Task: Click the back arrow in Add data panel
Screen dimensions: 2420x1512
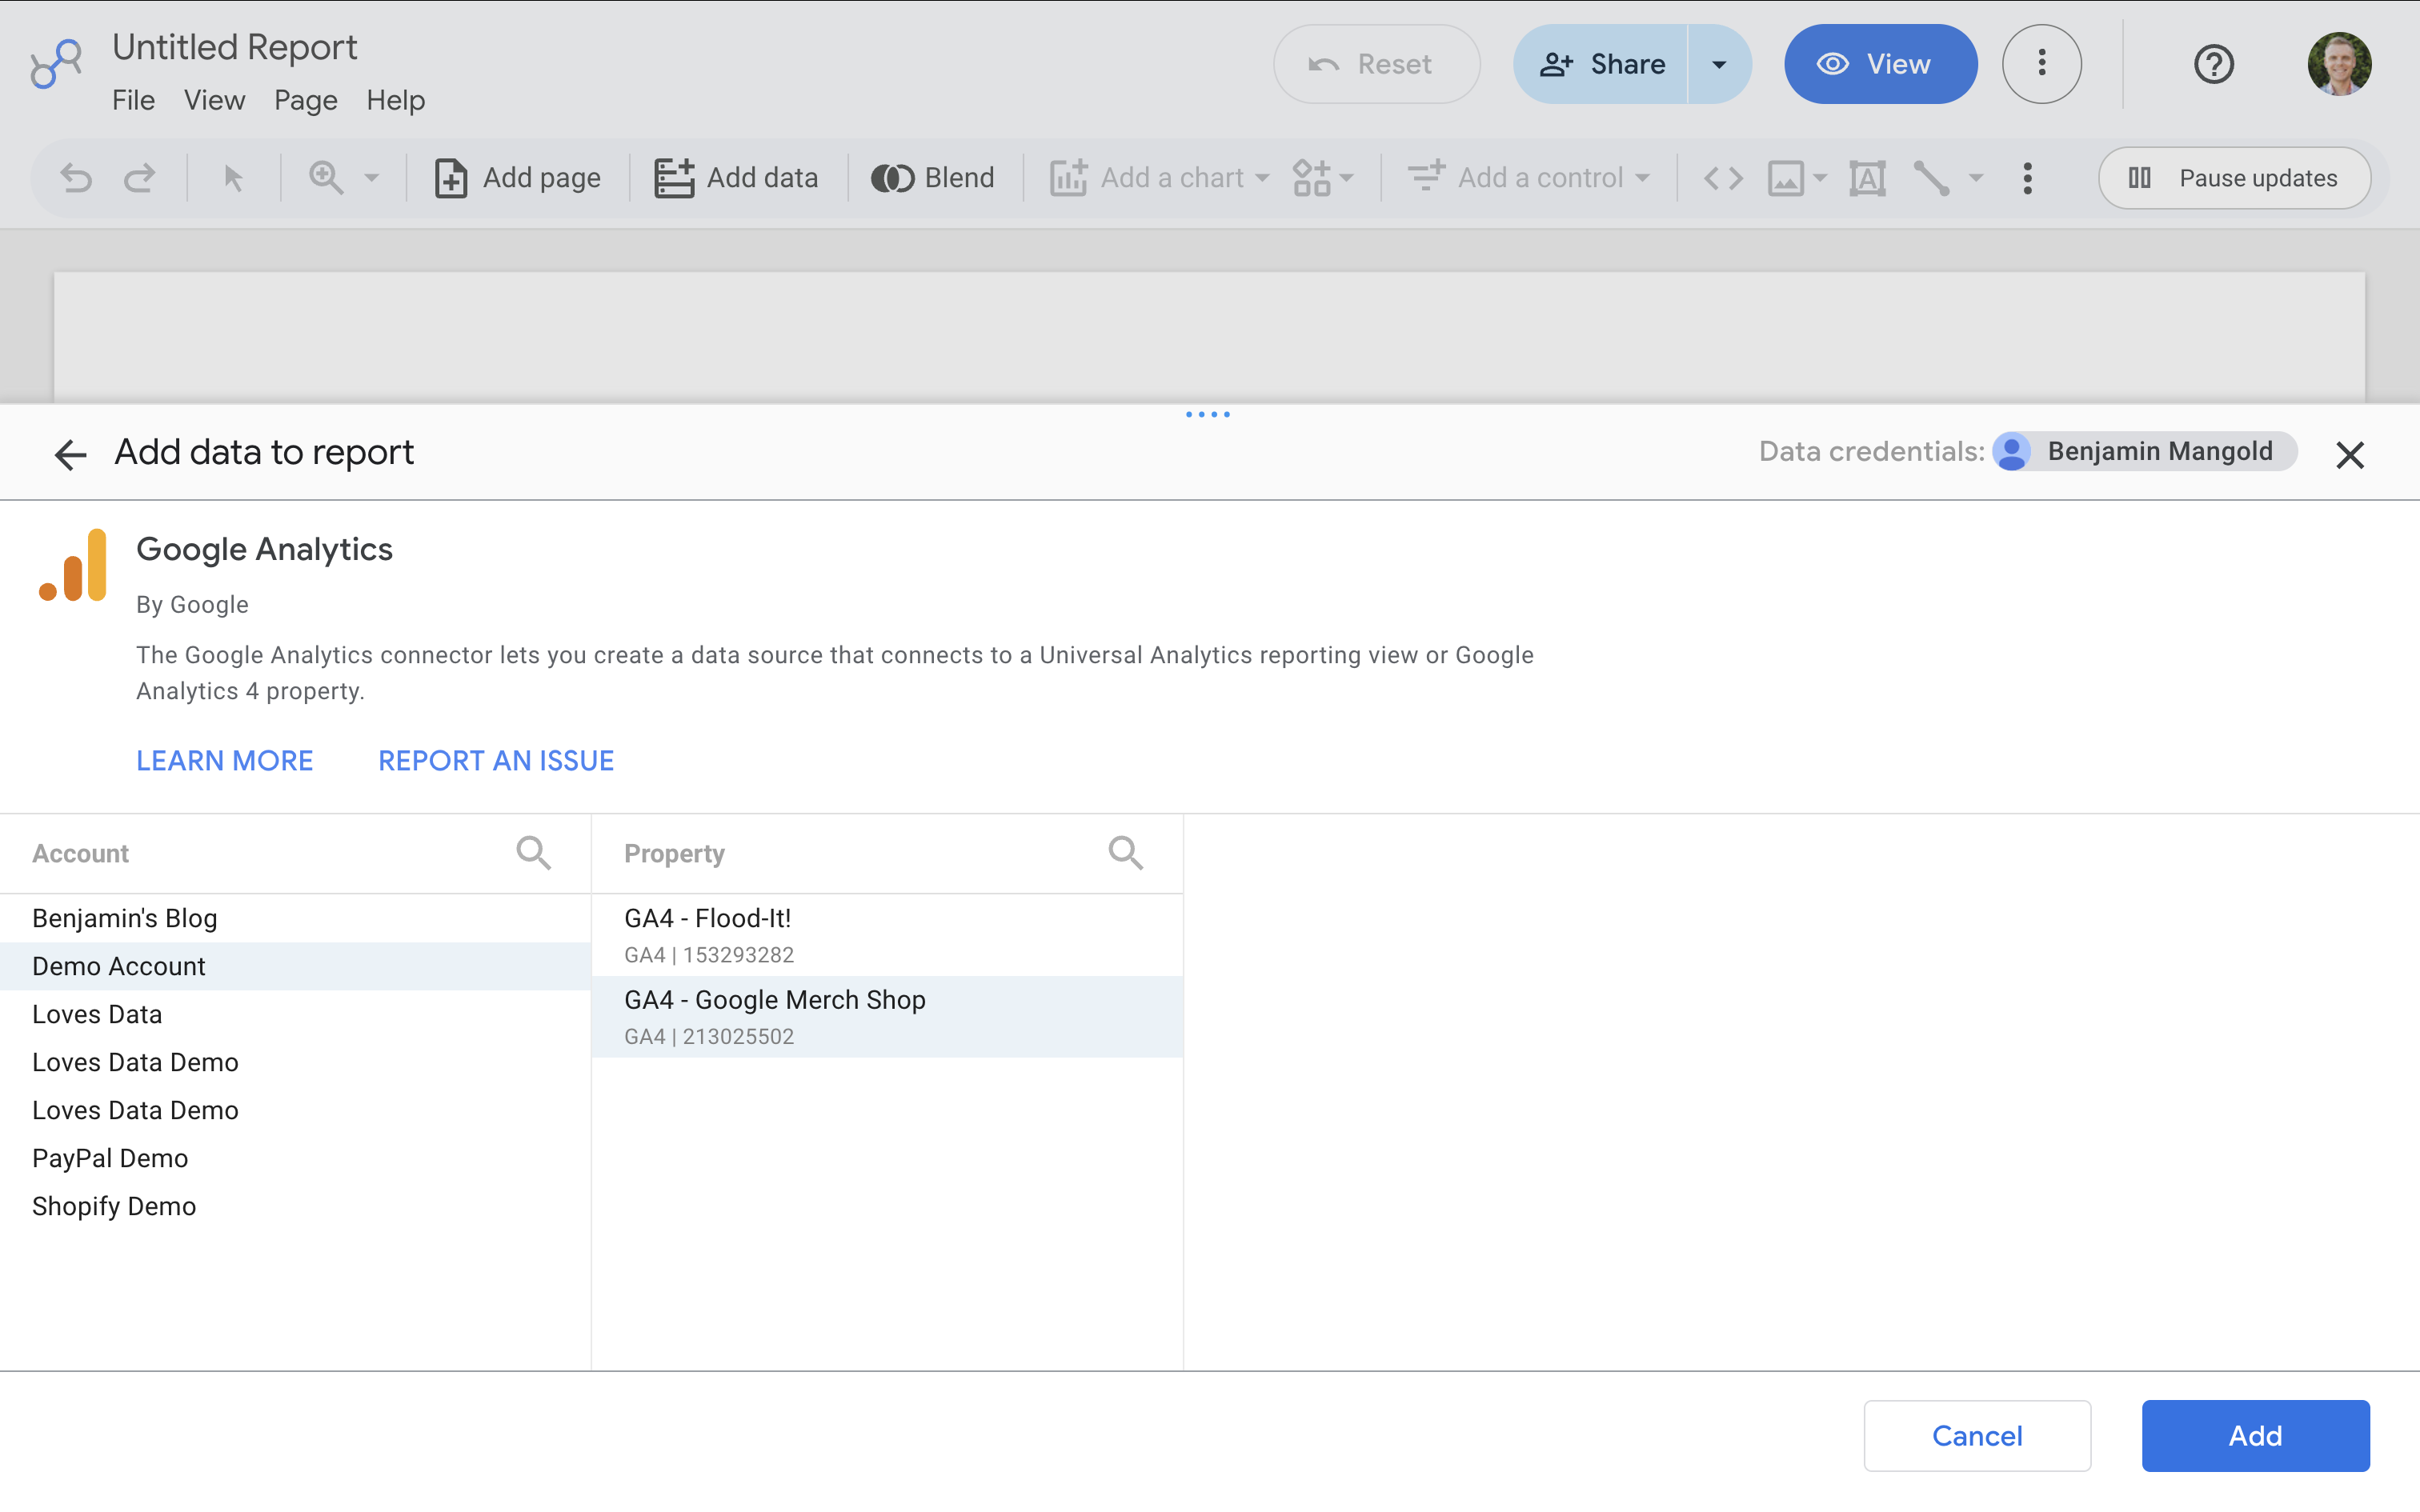Action: (70, 455)
